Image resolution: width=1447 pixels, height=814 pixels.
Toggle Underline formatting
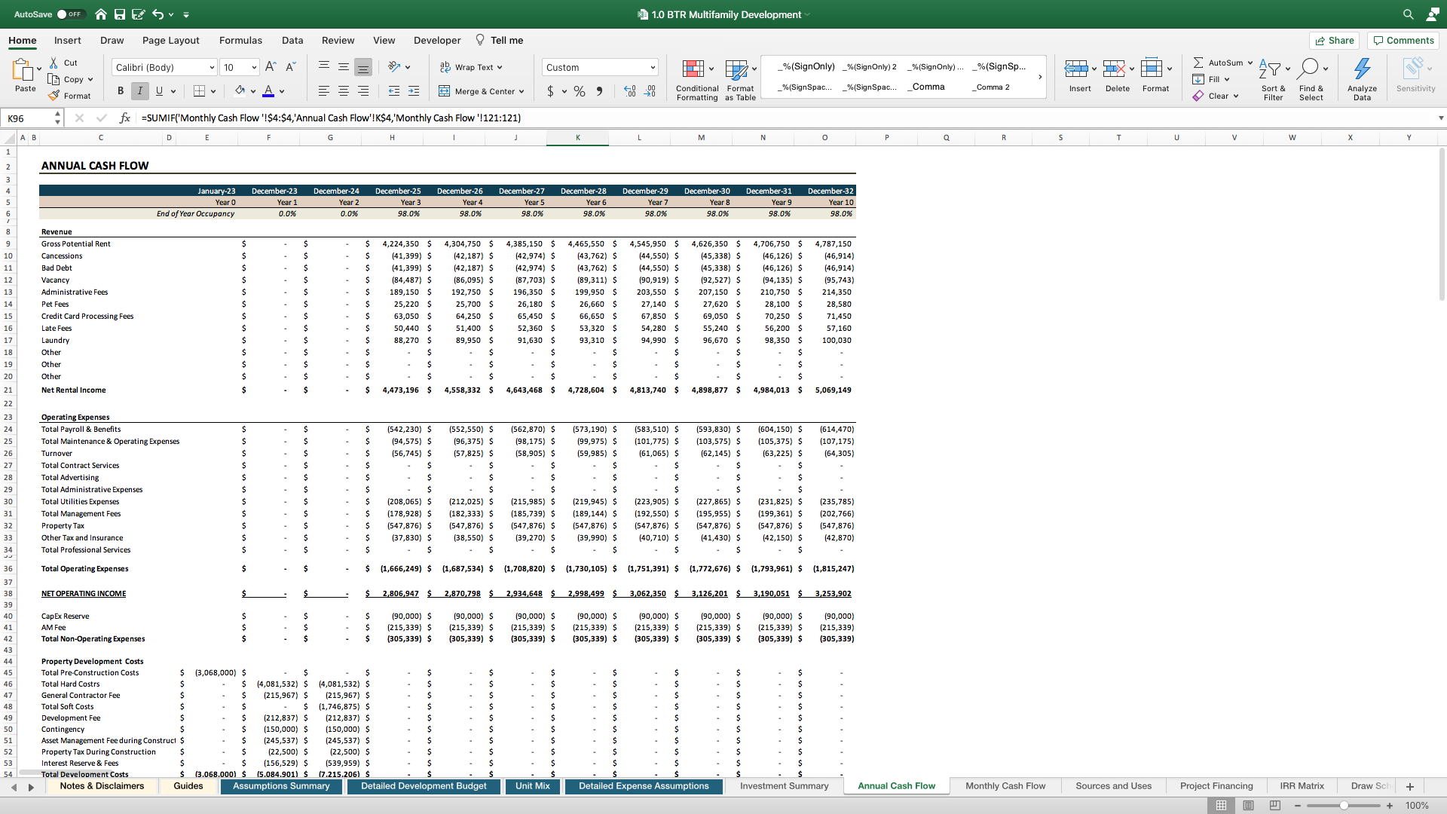pos(159,91)
